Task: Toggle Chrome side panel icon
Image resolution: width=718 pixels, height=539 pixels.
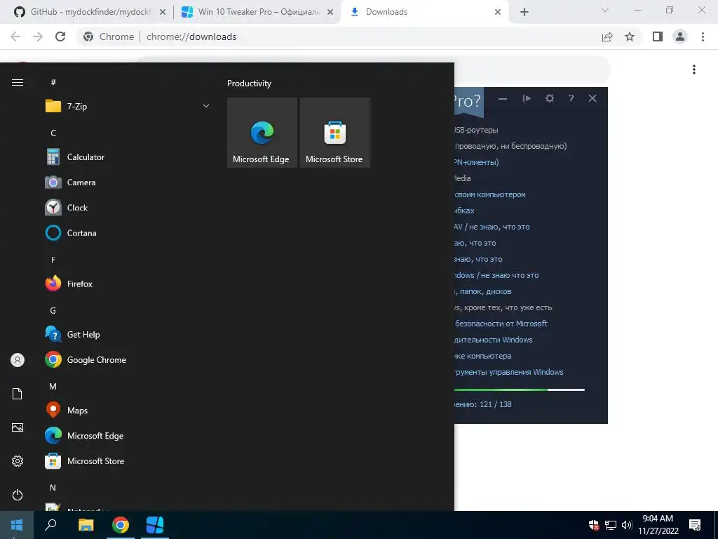Action: [657, 36]
